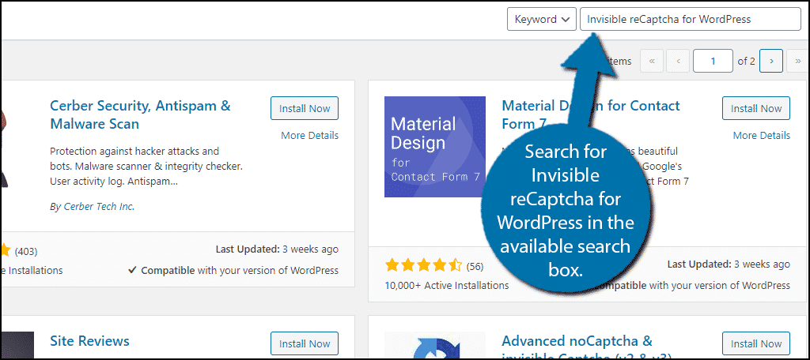Viewport: 810px width, 360px height.
Task: Click the plugin search input field
Action: 690,20
